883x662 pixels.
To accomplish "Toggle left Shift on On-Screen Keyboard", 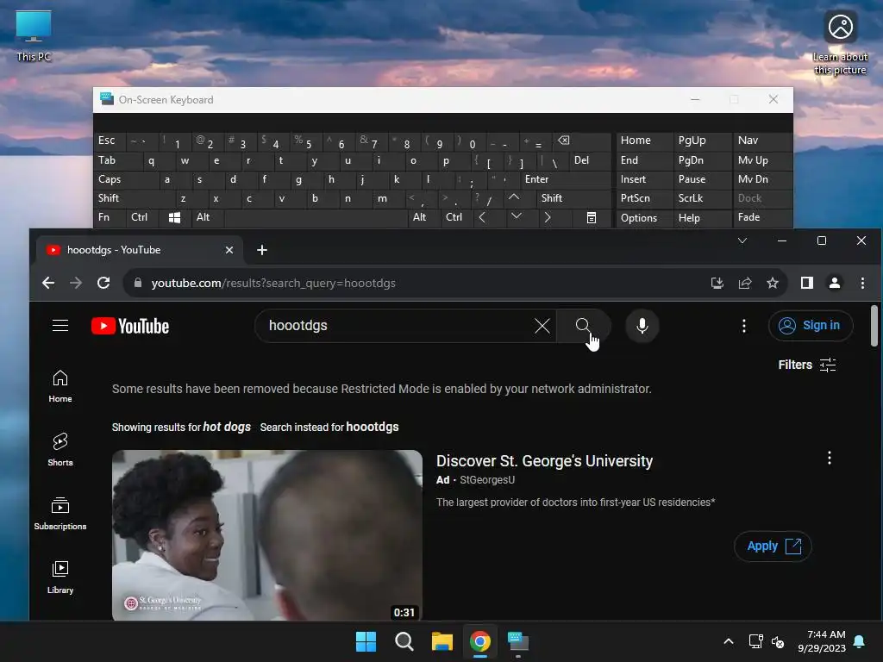I will [134, 198].
